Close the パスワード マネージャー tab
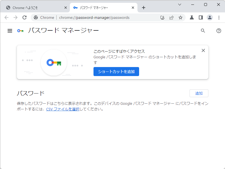 133,8
